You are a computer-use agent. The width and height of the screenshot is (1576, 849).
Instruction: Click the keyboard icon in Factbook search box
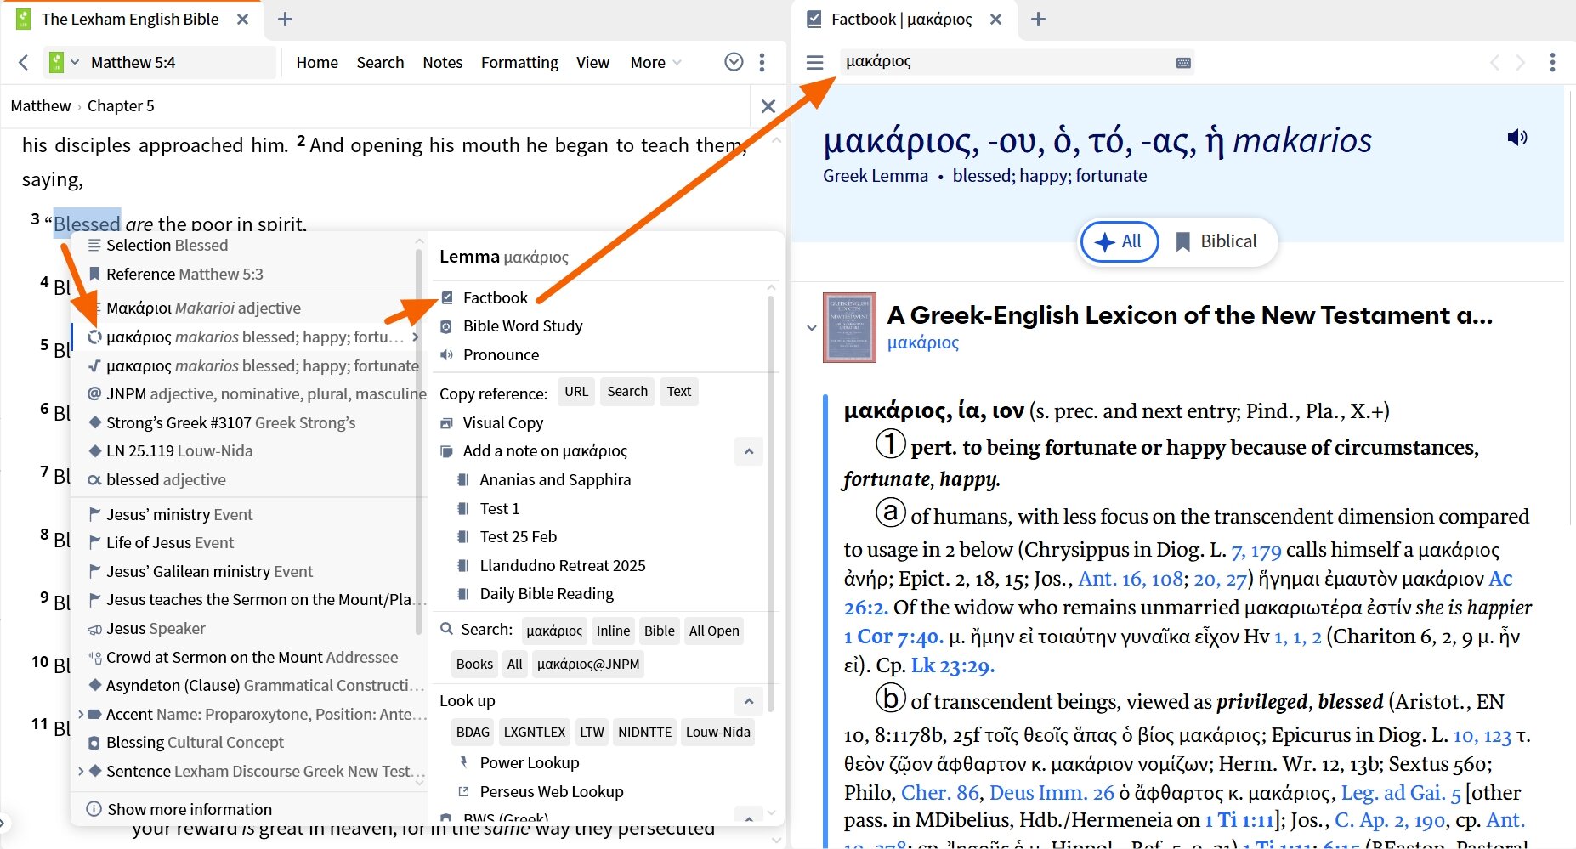click(1183, 63)
